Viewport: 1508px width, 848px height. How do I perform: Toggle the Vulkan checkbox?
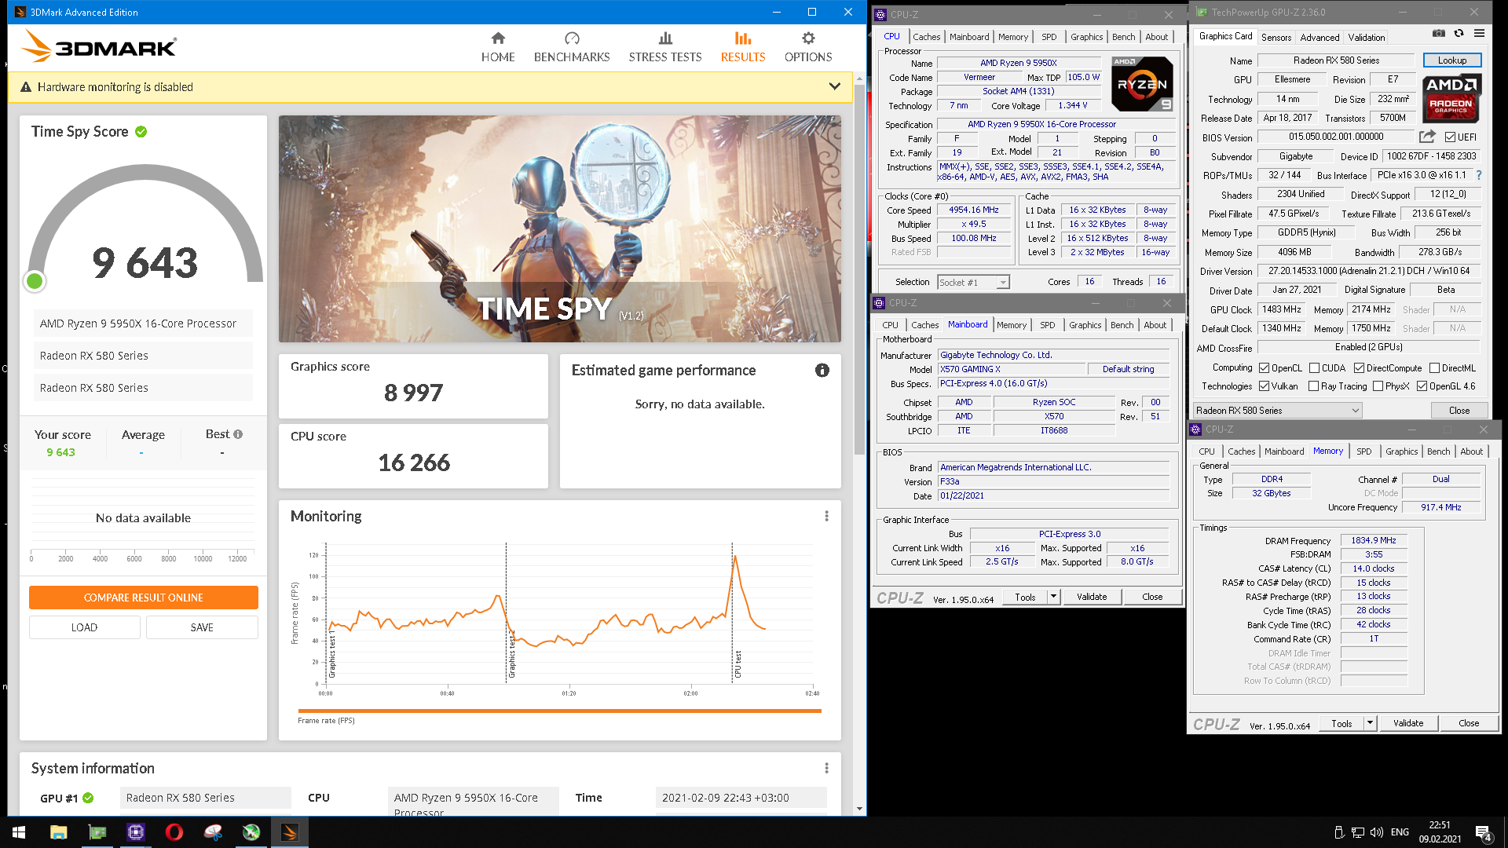click(x=1264, y=386)
